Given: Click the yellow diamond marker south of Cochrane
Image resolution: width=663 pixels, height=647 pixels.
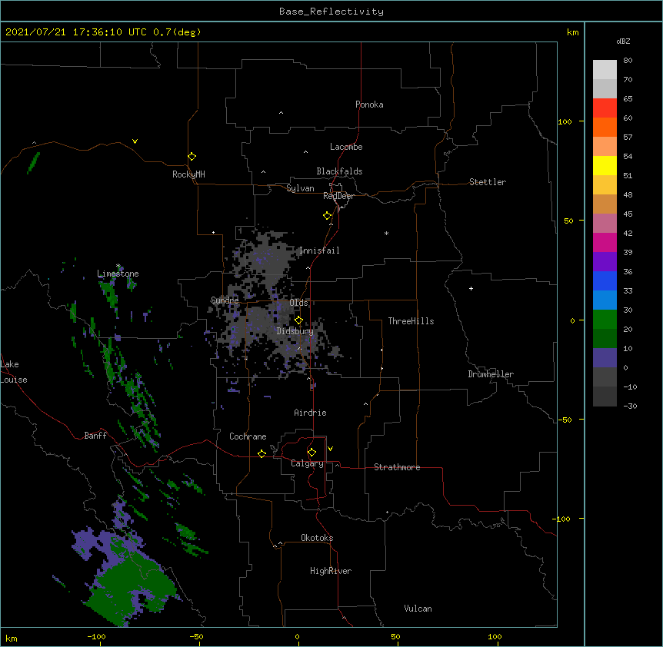Looking at the screenshot, I should [x=262, y=453].
